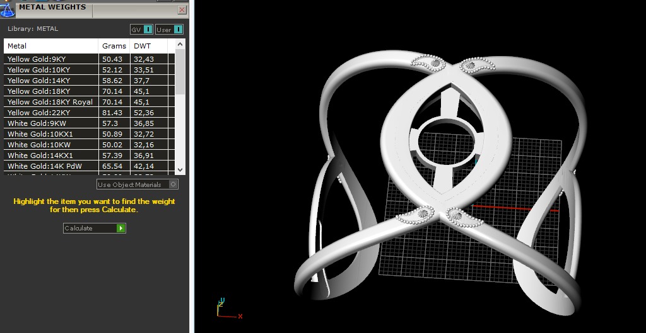Click the 81.43 grams value
646x333 pixels.
(112, 113)
